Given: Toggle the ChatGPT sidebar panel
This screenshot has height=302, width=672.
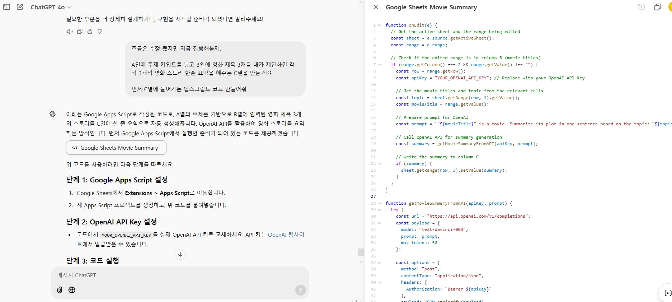Looking at the screenshot, I should point(6,7).
